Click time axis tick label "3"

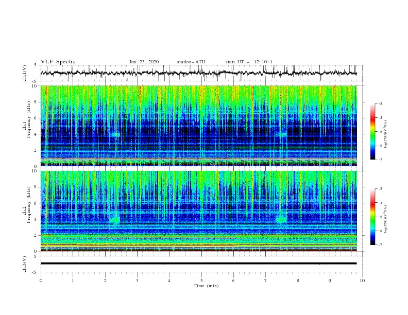pyautogui.click(x=137, y=281)
